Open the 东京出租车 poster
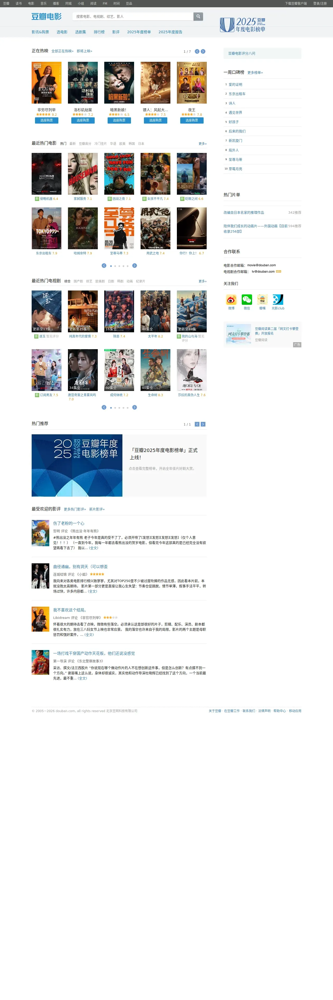The image size is (333, 1000). [x=46, y=228]
